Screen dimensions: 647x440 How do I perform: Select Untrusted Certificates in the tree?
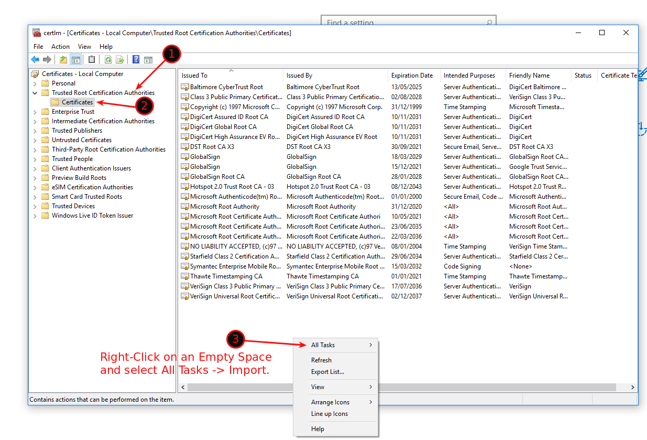pos(81,140)
